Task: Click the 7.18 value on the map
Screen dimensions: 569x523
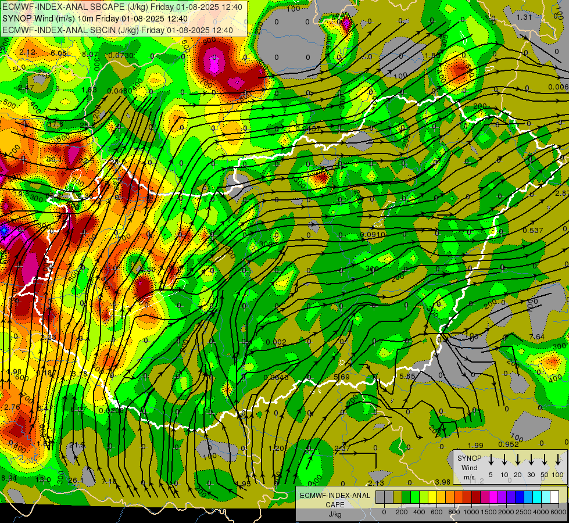Action: pyautogui.click(x=109, y=482)
